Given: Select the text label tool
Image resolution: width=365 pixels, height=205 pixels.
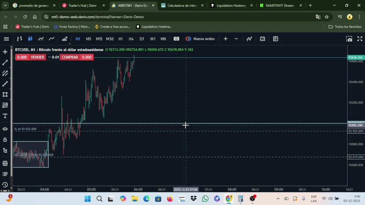Looking at the screenshot, I should [5, 116].
